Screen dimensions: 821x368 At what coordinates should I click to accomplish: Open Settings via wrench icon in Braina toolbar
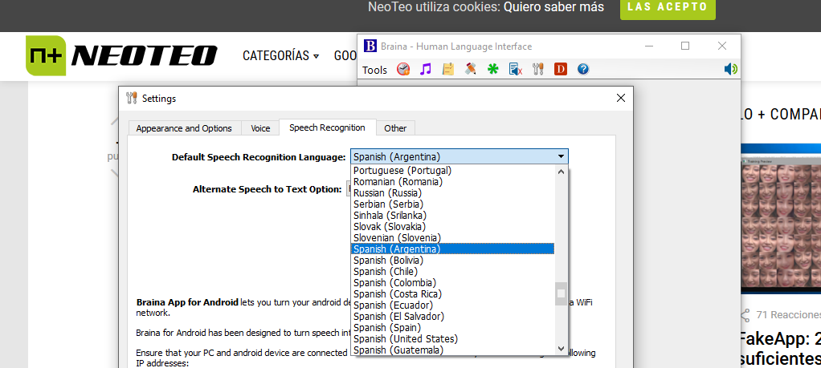(538, 69)
